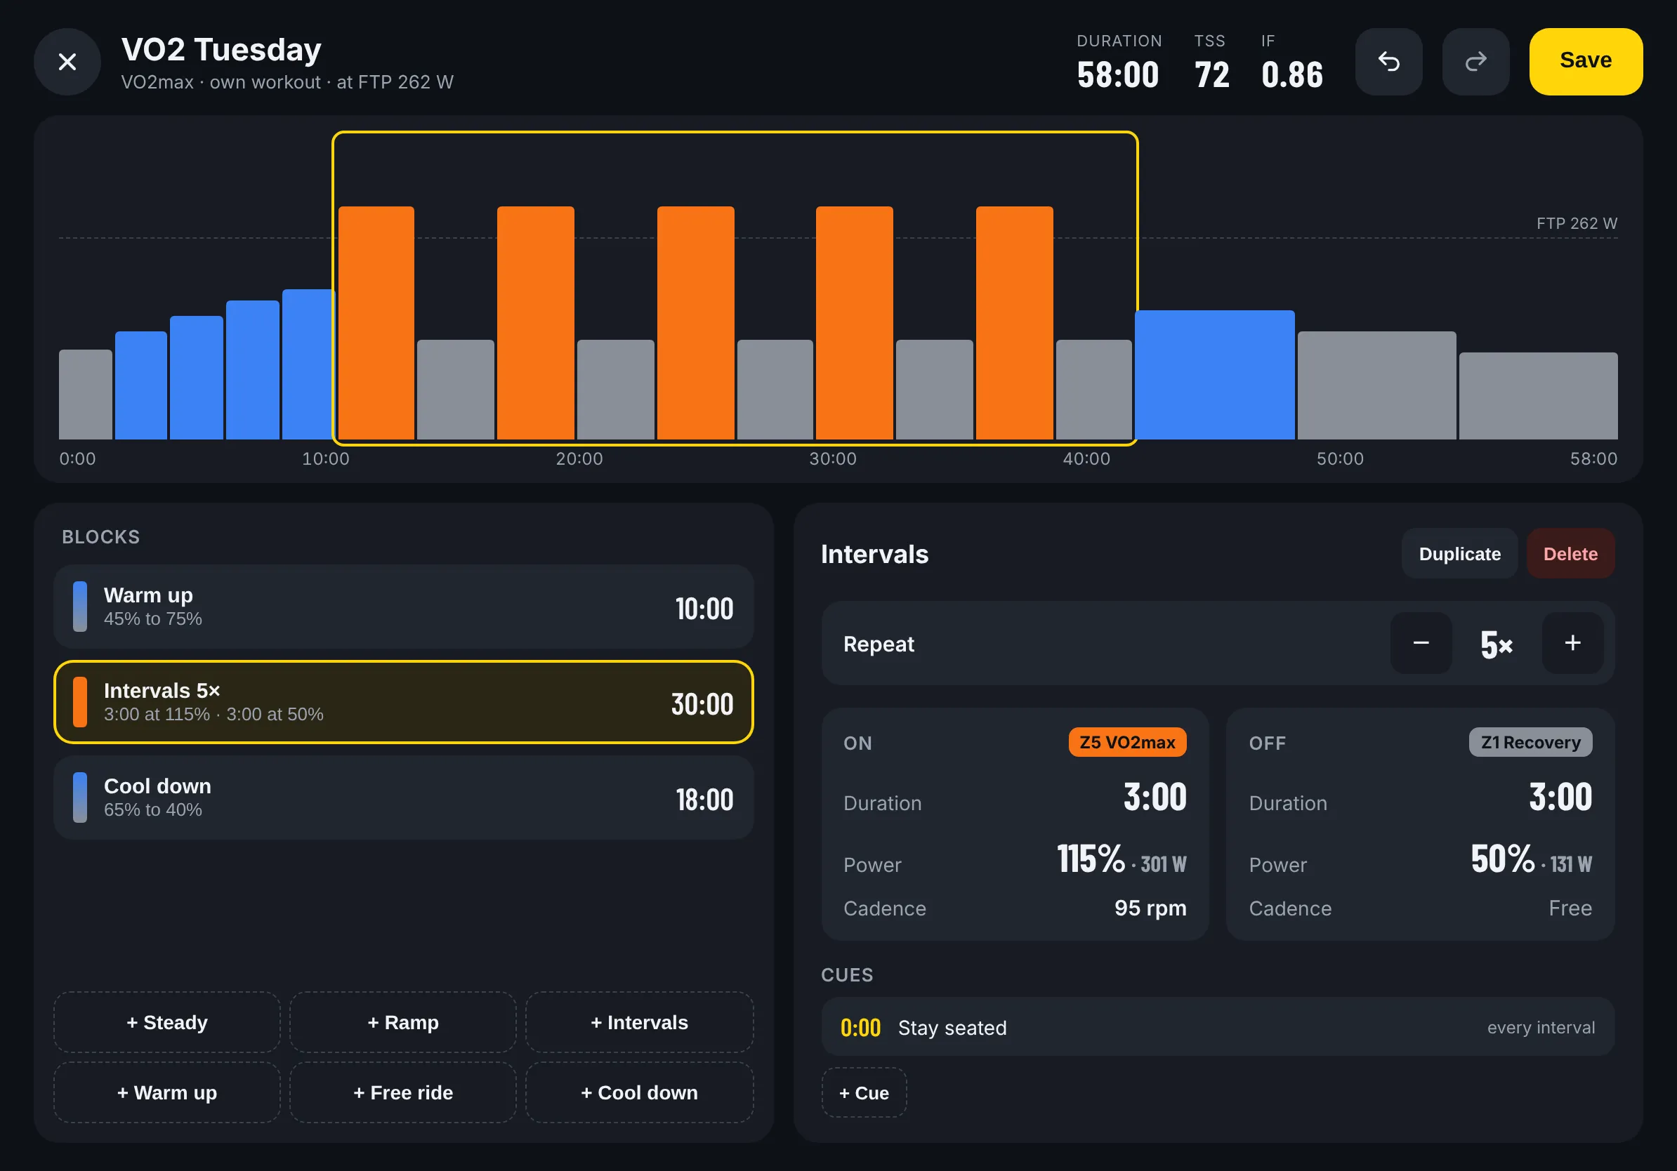Select the Intervals 5× block row
Screen dimensions: 1677x1171
tap(403, 702)
